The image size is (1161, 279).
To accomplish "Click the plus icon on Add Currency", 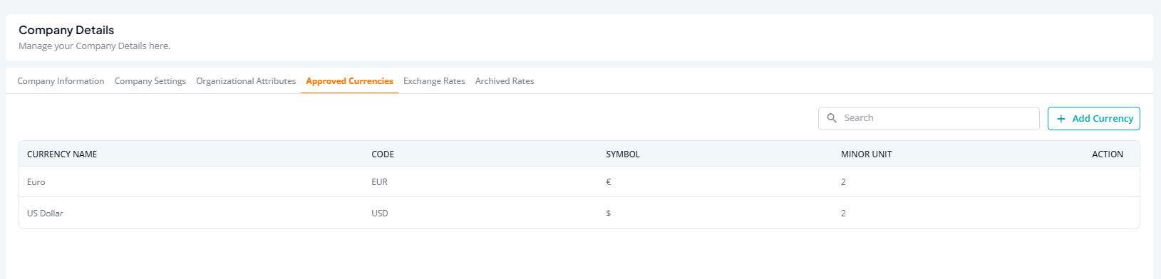I will (1061, 119).
